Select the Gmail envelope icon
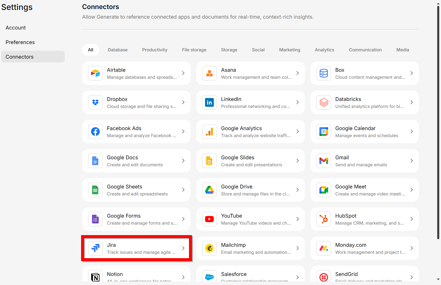Screen dimensions: 441x285 coord(324,161)
